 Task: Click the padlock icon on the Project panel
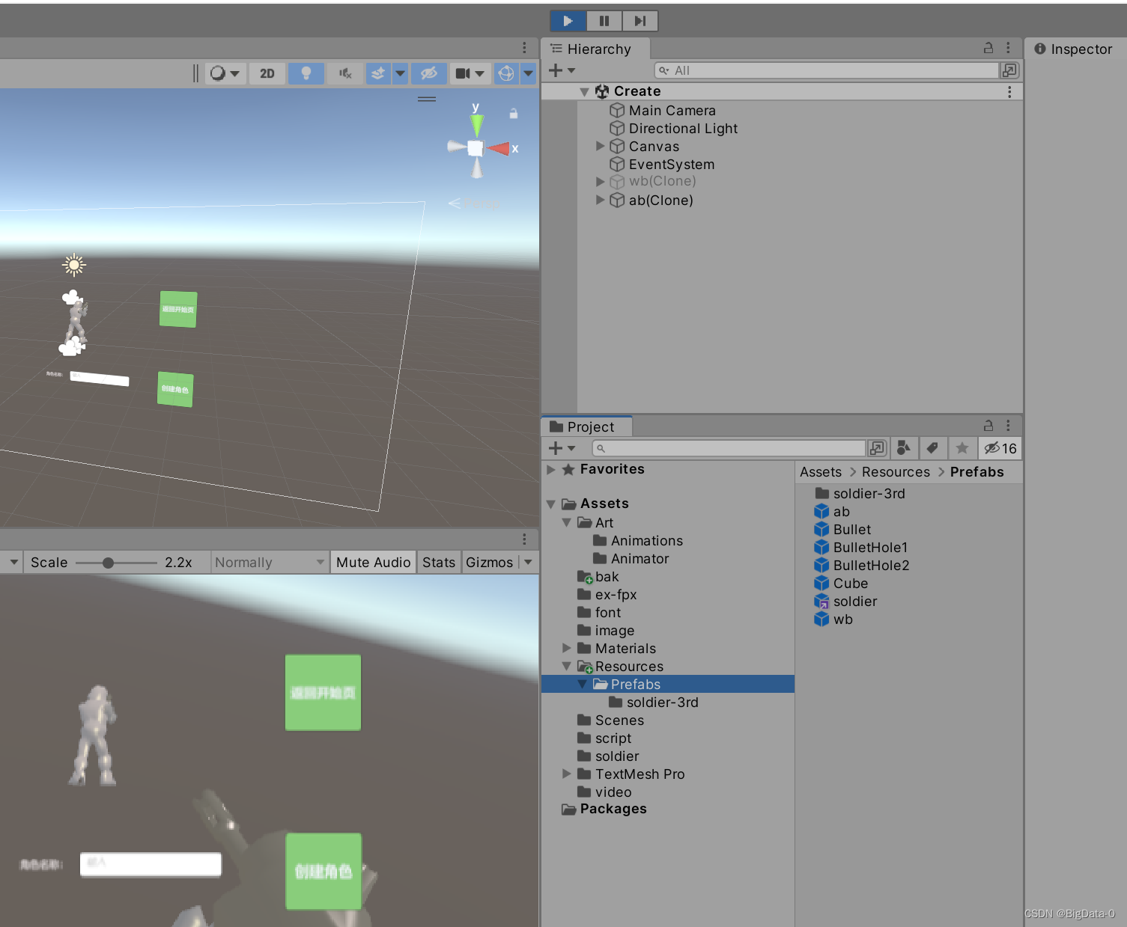pos(988,425)
